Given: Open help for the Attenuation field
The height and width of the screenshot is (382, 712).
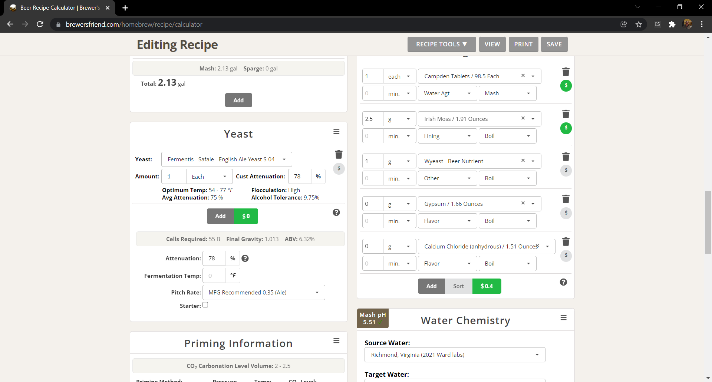Looking at the screenshot, I should (245, 258).
